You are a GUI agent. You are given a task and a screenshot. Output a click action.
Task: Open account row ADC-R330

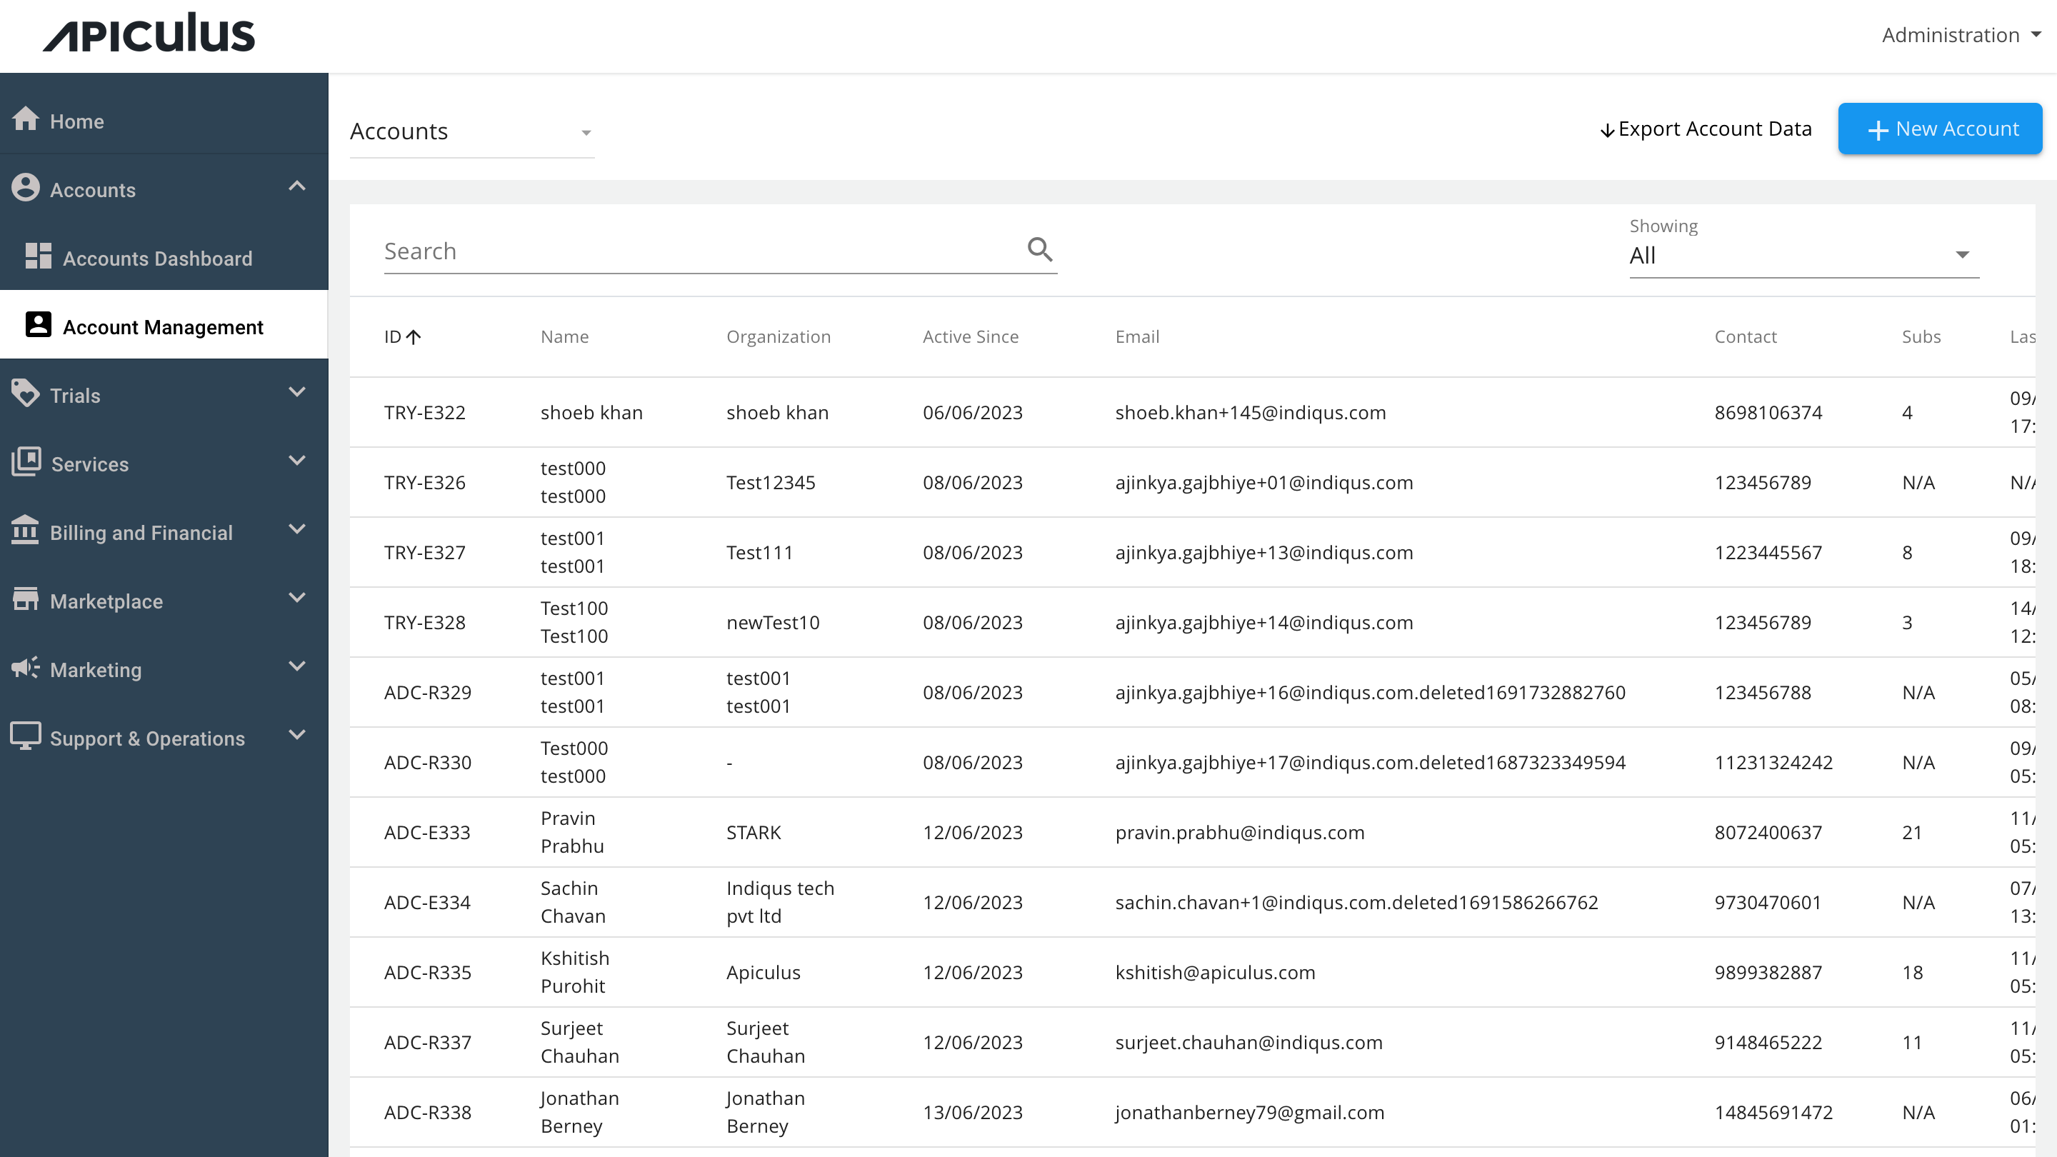pyautogui.click(x=1192, y=763)
